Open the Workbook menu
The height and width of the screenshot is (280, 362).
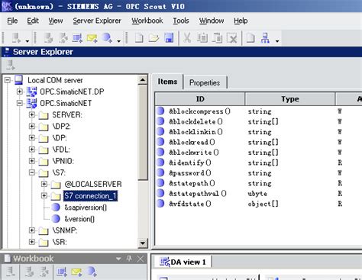point(147,21)
